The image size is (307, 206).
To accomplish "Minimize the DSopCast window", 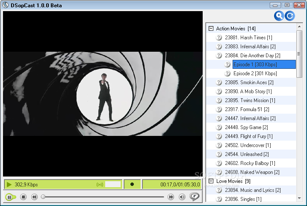I will click(x=275, y=5).
